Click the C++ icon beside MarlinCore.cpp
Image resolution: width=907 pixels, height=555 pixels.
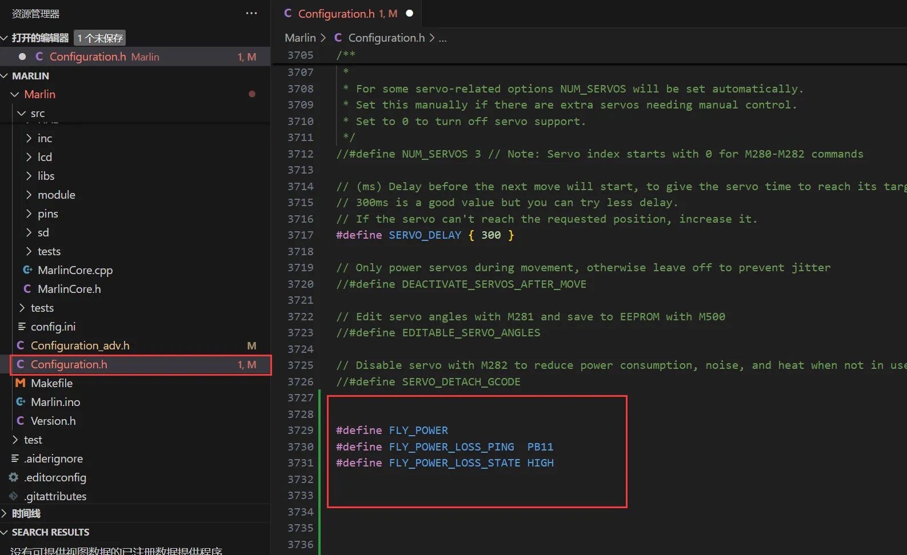coord(27,270)
